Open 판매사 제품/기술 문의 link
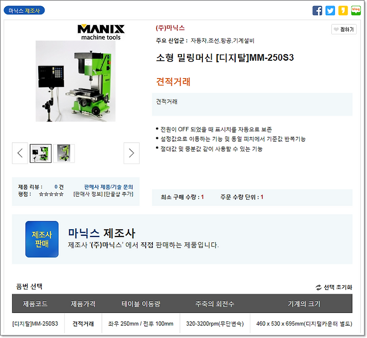367x338 pixels. (109, 187)
